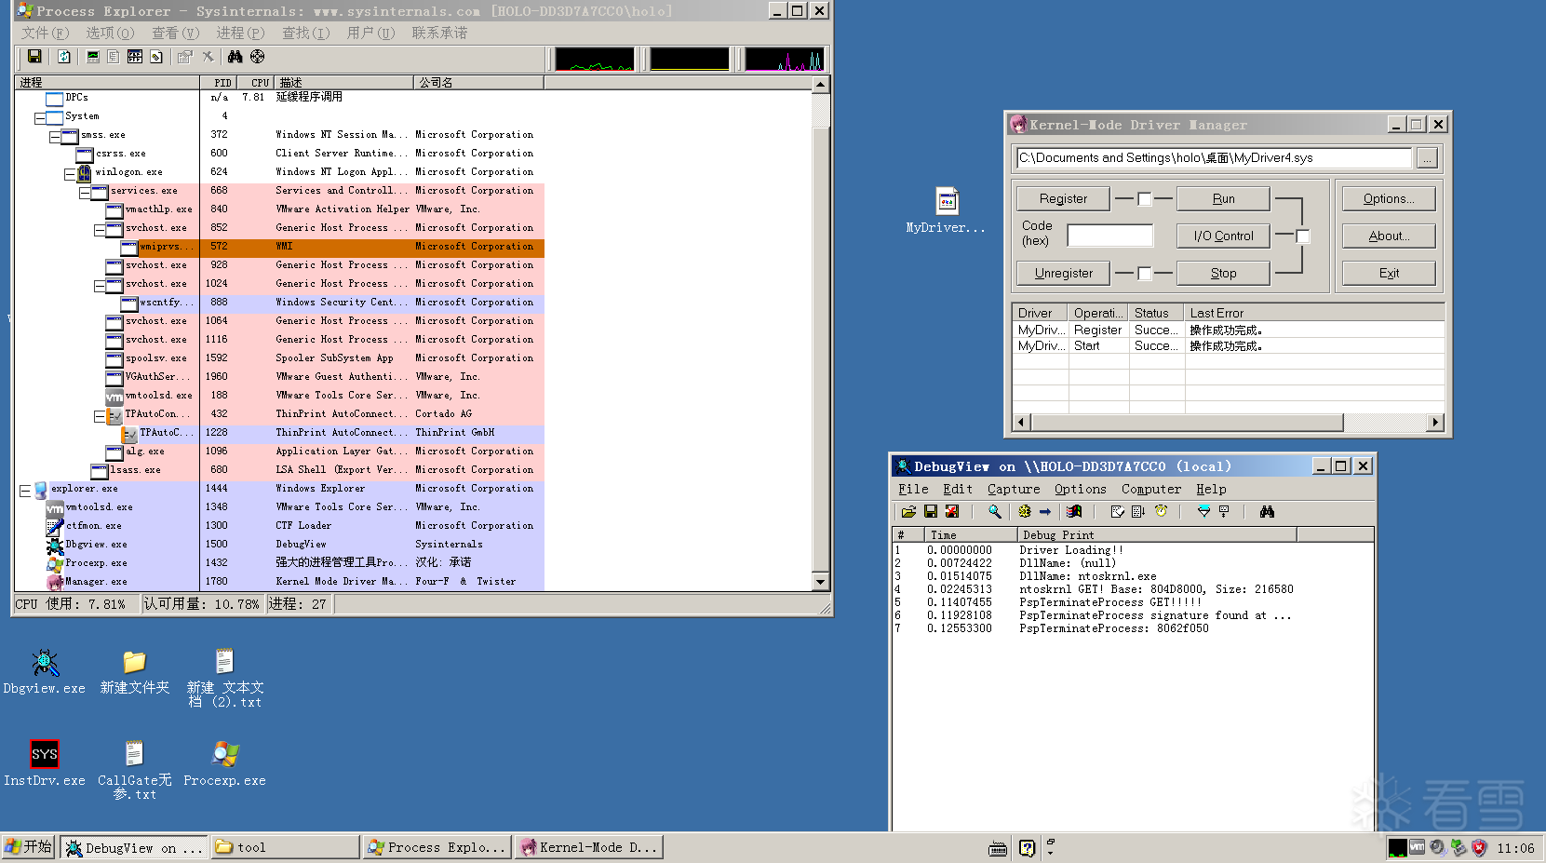Viewport: 1546px width, 863px height.
Task: Select the InstDrv.exe desktop icon
Action: 44,762
